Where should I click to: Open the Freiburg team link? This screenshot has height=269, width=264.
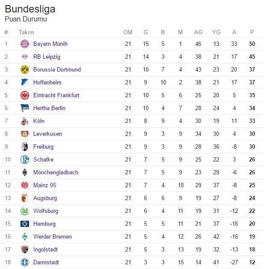tap(43, 146)
